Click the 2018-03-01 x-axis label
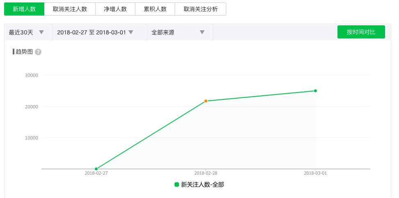Image resolution: width=399 pixels, height=198 pixels. [315, 173]
